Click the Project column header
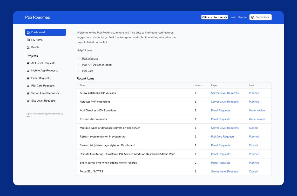 click(x=215, y=85)
